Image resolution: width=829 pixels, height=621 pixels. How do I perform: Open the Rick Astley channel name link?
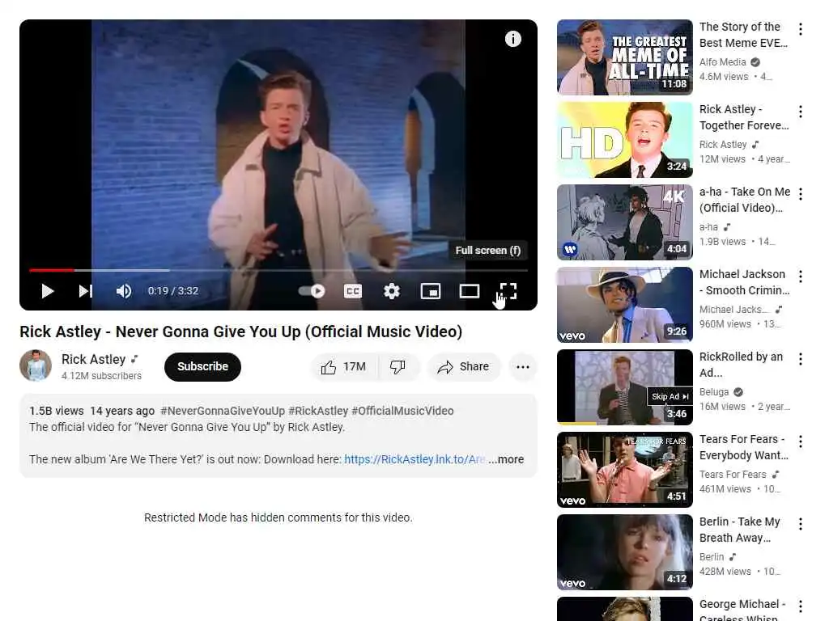(x=94, y=359)
